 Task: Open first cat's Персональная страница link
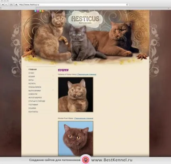tap(86, 74)
